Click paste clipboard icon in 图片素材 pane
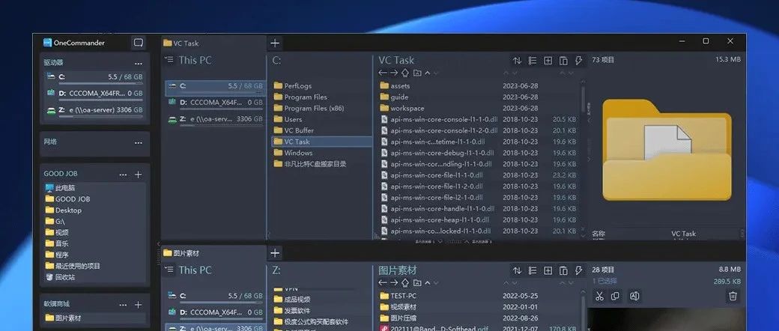The height and width of the screenshot is (331, 779). coord(563,271)
